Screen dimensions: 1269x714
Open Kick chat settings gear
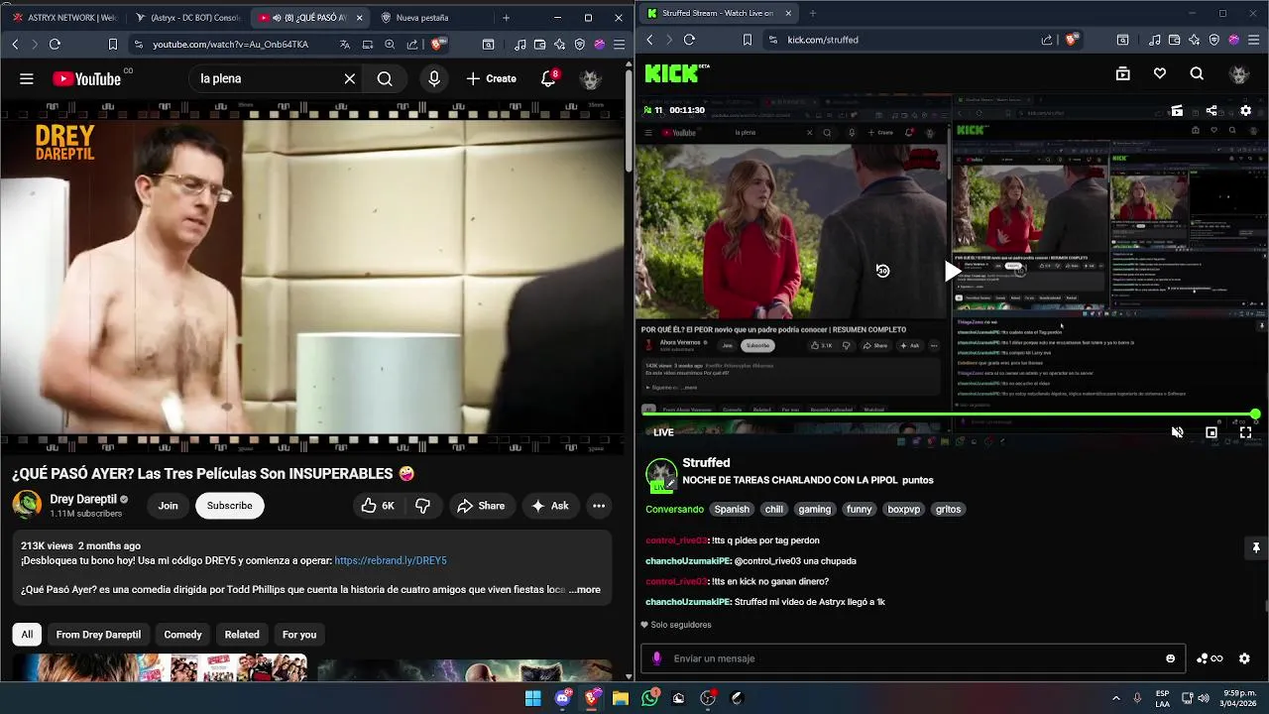1244,658
